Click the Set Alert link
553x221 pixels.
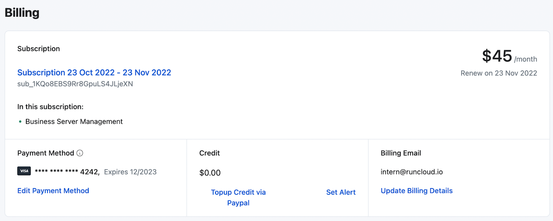(341, 192)
